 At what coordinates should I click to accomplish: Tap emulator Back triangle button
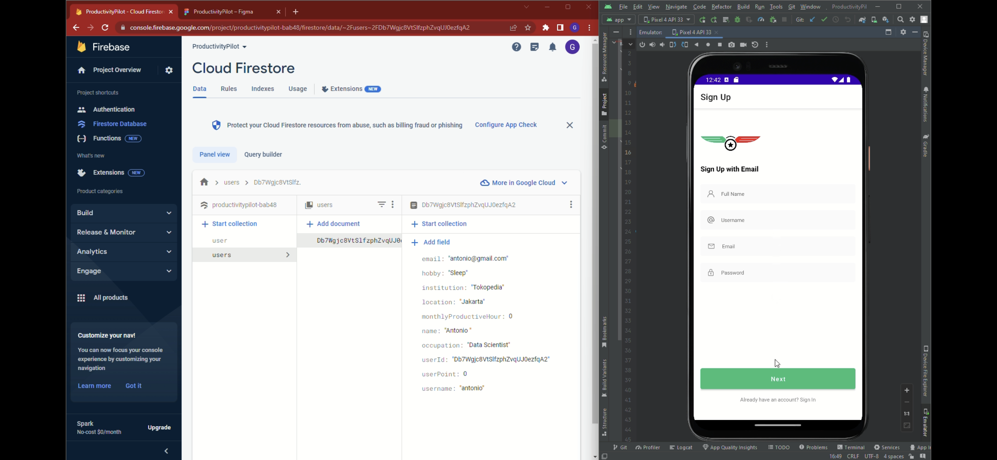click(x=696, y=45)
